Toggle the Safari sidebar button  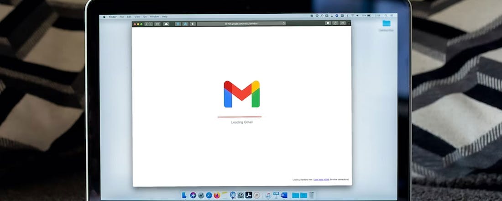tap(157, 24)
